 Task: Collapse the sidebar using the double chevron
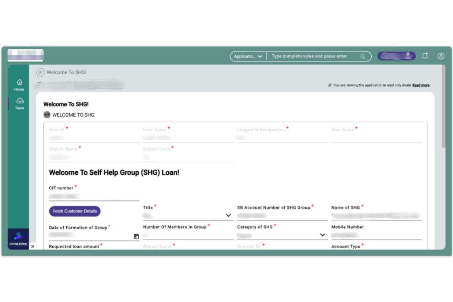point(33,246)
